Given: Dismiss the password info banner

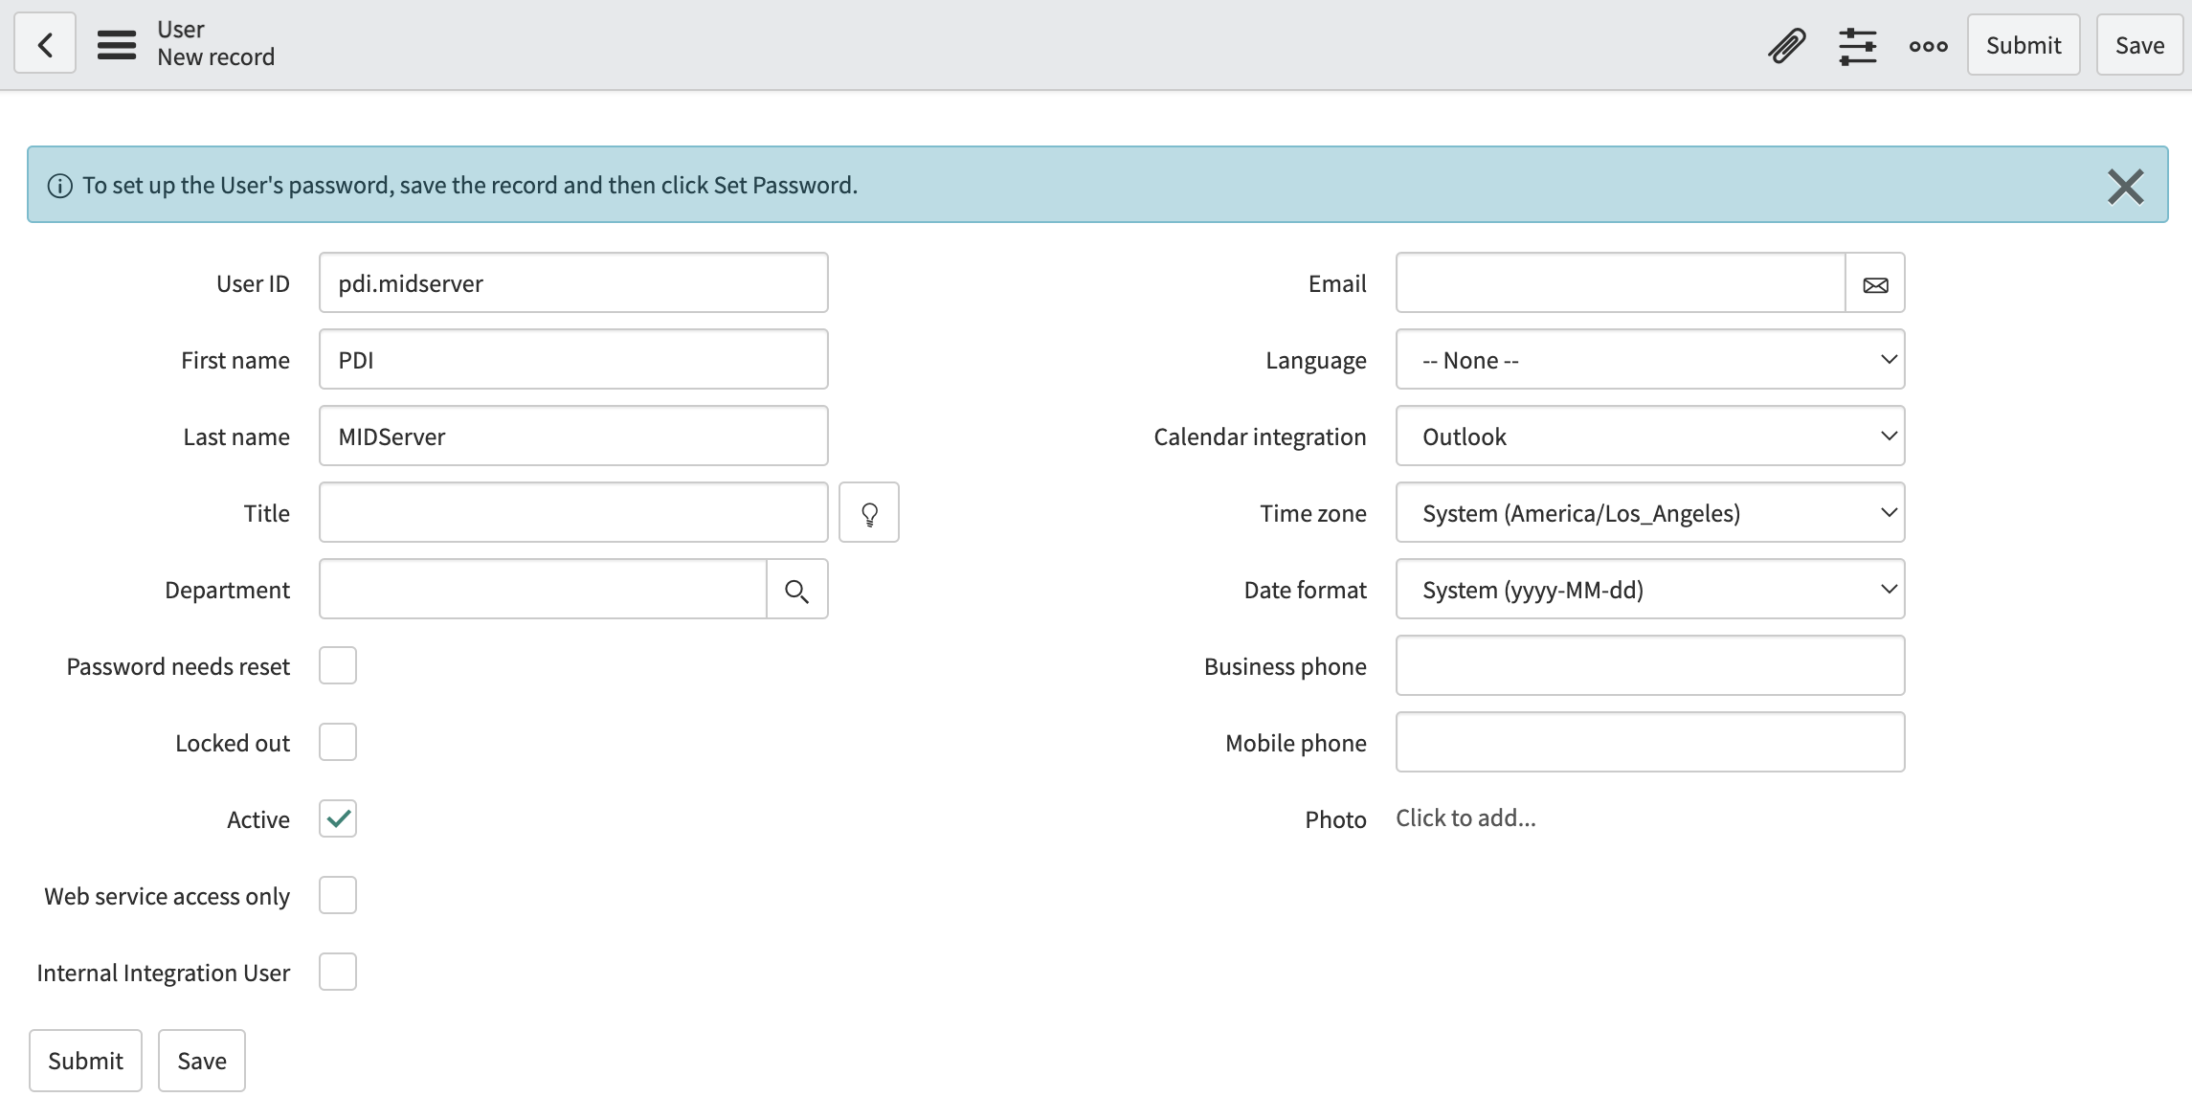Looking at the screenshot, I should point(2125,186).
